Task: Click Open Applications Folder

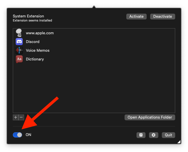Action: pyautogui.click(x=150, y=117)
